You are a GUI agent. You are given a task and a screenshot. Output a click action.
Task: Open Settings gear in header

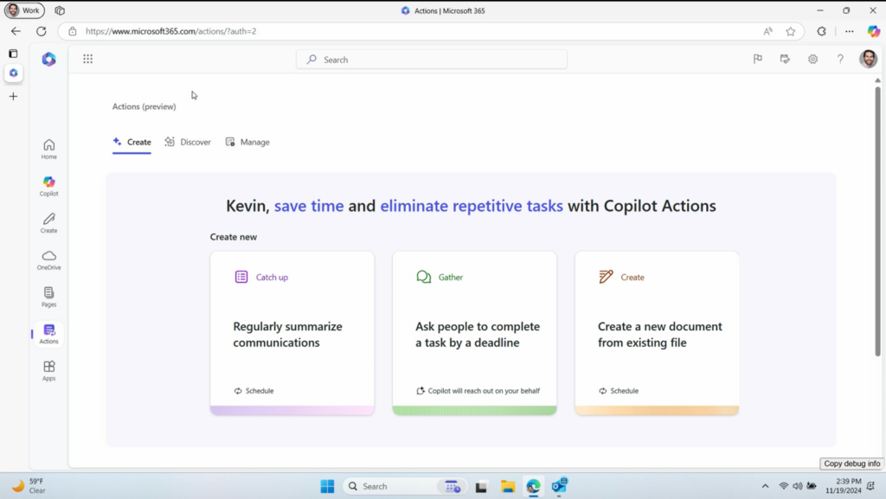pos(812,59)
